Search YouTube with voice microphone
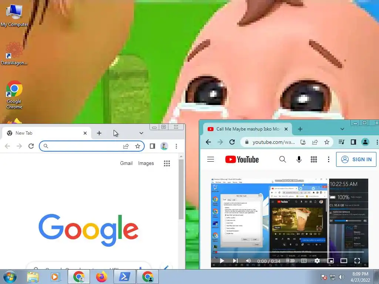The width and height of the screenshot is (379, 284). pyautogui.click(x=299, y=159)
